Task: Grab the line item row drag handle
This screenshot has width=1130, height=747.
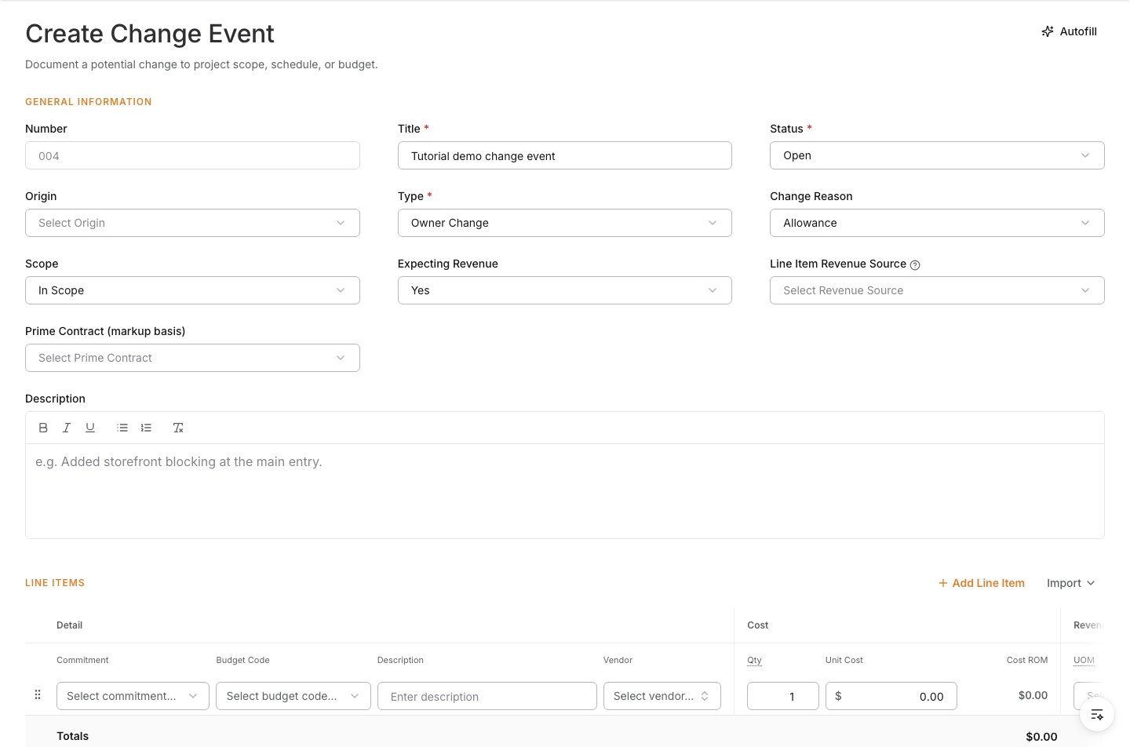Action: [38, 695]
